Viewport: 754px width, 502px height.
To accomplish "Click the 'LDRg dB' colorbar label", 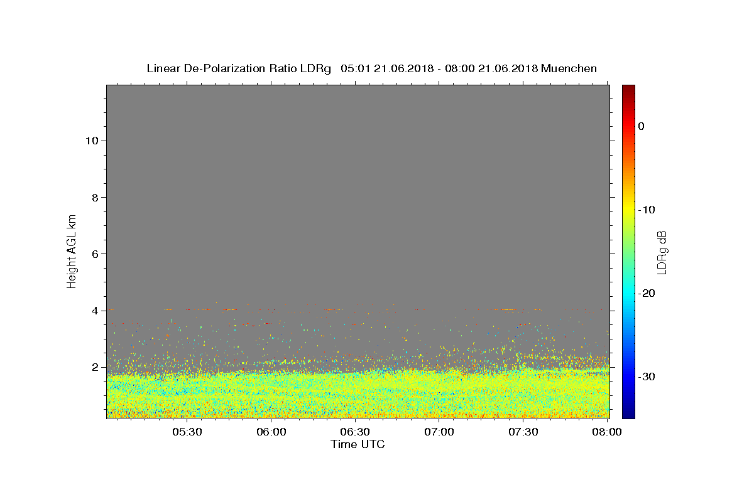I will pos(662,252).
